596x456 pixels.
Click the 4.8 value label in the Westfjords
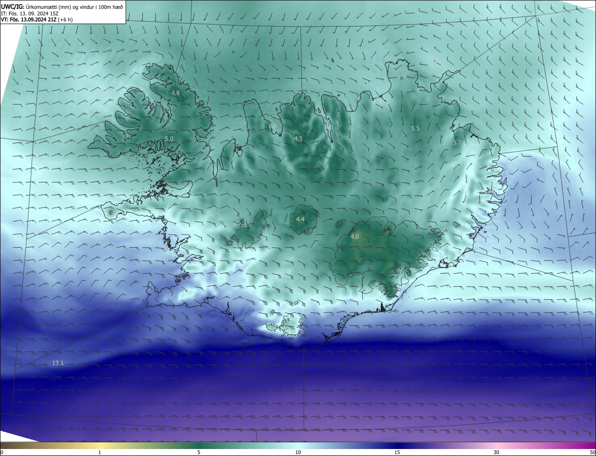click(176, 93)
